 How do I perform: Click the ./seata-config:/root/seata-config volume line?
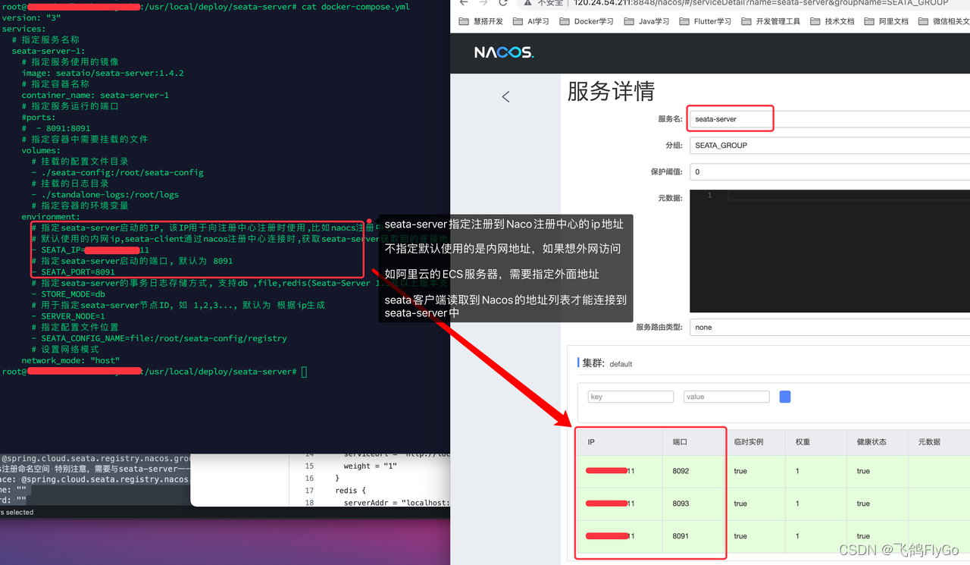tap(117, 172)
